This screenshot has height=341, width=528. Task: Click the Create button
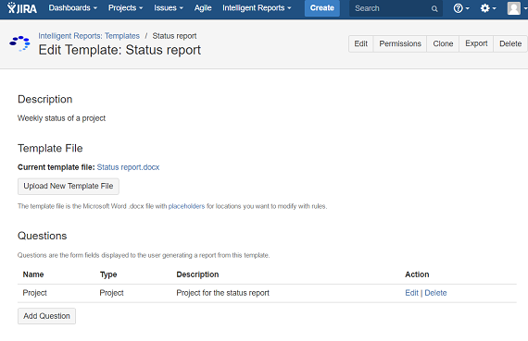(x=322, y=8)
